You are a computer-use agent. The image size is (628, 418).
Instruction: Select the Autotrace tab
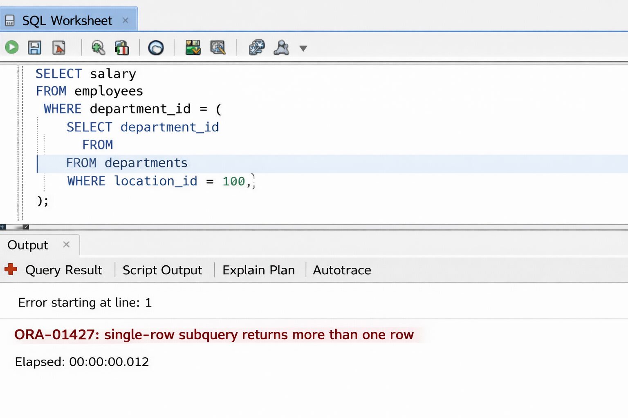tap(342, 270)
